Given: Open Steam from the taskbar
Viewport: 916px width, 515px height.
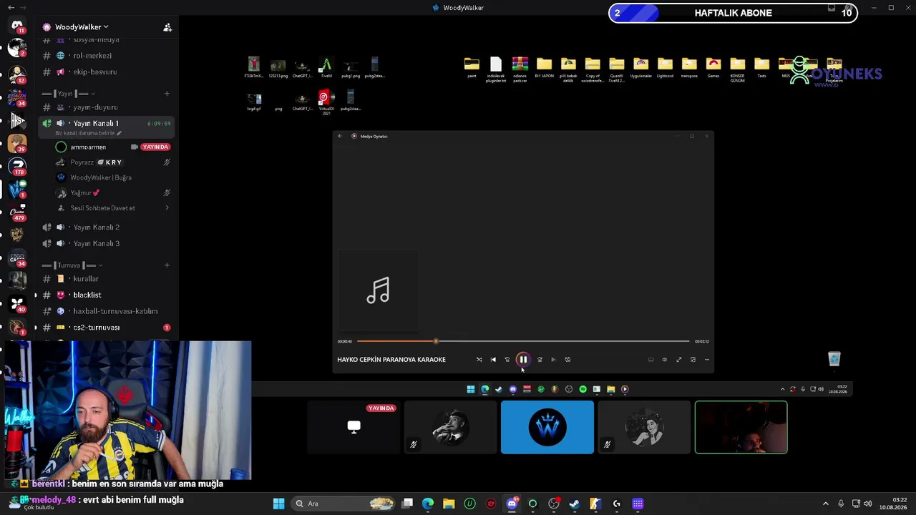Looking at the screenshot, I should (575, 504).
